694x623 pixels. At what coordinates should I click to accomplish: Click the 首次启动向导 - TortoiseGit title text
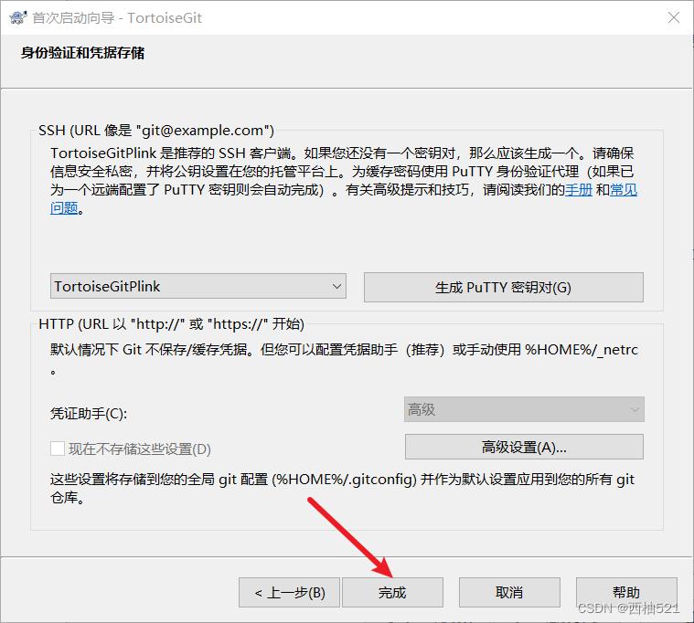pyautogui.click(x=117, y=17)
